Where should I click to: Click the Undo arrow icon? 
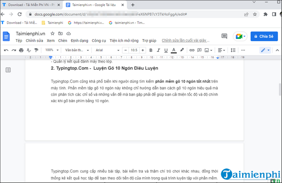6,50
